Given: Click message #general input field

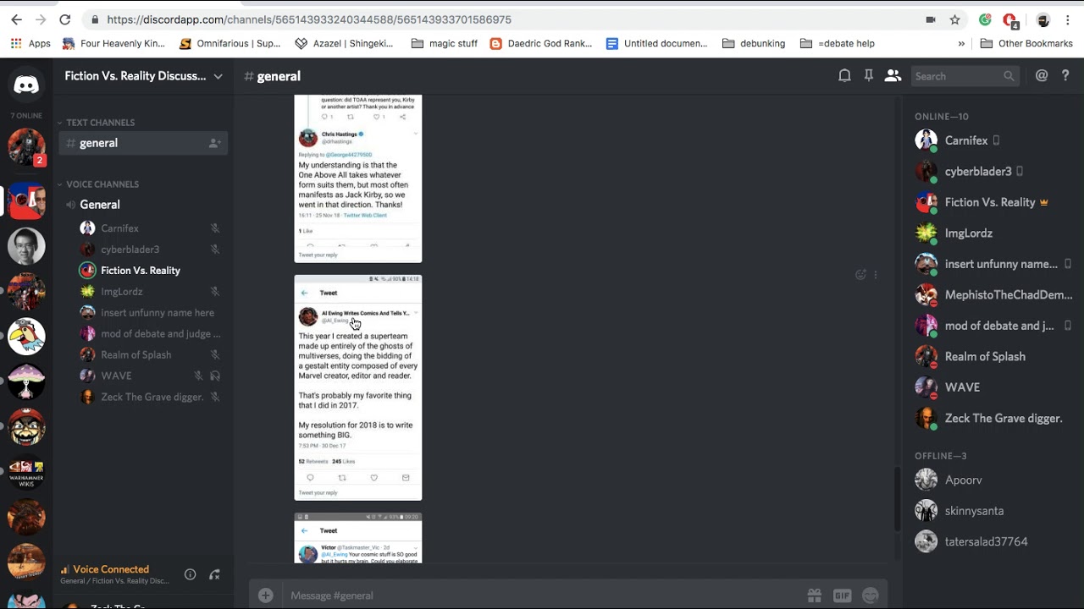Looking at the screenshot, I should tap(542, 595).
